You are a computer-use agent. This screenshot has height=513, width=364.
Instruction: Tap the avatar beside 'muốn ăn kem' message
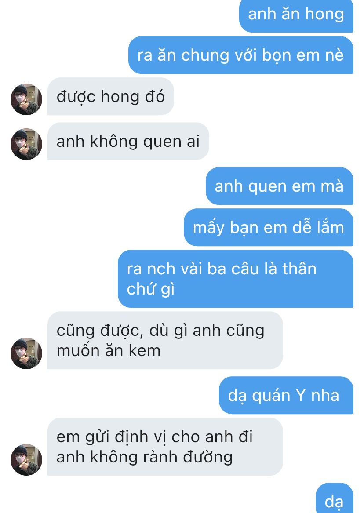(26, 353)
